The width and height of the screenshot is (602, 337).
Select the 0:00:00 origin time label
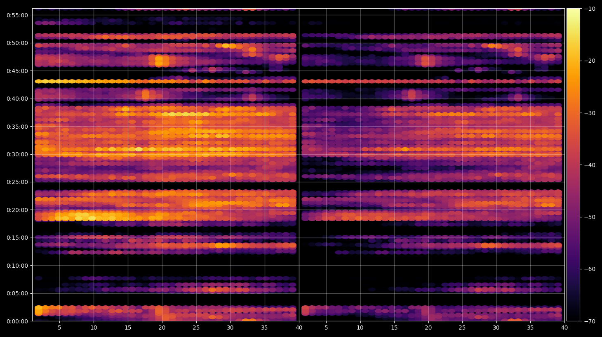pyautogui.click(x=17, y=321)
